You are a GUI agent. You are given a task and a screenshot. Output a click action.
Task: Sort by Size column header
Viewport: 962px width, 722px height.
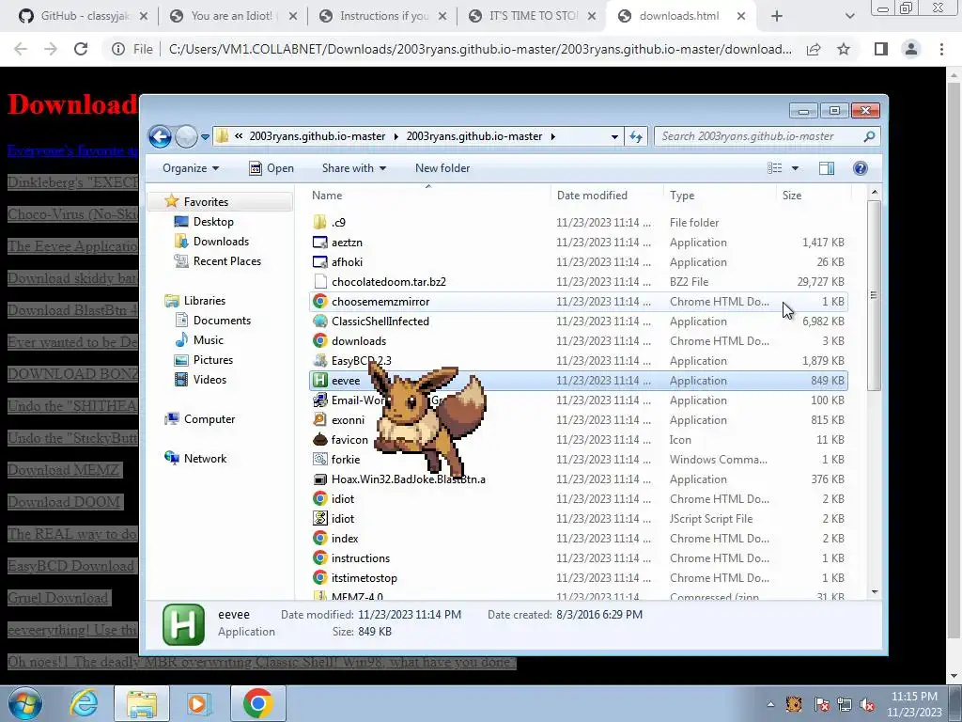click(791, 196)
